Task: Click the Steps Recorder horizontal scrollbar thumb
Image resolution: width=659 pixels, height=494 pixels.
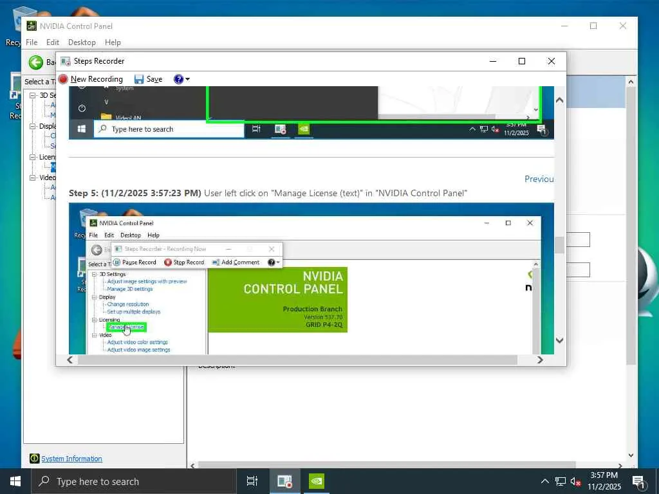Action: pyautogui.click(x=297, y=360)
